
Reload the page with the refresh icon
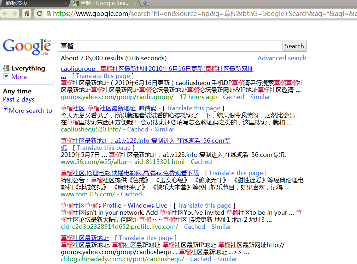pos(39,14)
